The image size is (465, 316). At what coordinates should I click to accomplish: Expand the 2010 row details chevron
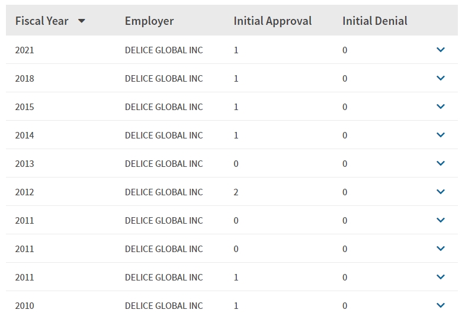441,305
